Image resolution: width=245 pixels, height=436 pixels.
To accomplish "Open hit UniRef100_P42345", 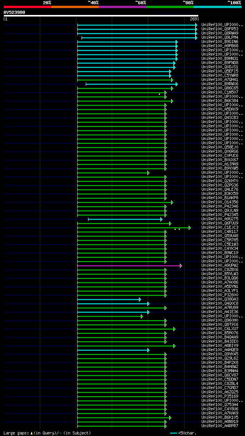I will [x=220, y=215].
